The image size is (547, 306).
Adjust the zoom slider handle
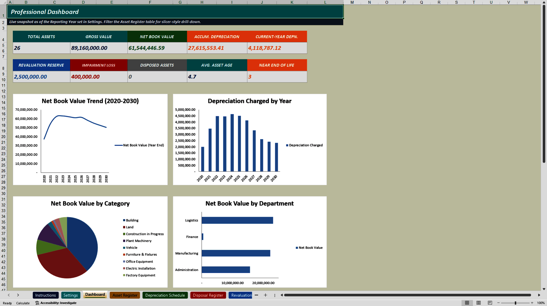pos(515,303)
